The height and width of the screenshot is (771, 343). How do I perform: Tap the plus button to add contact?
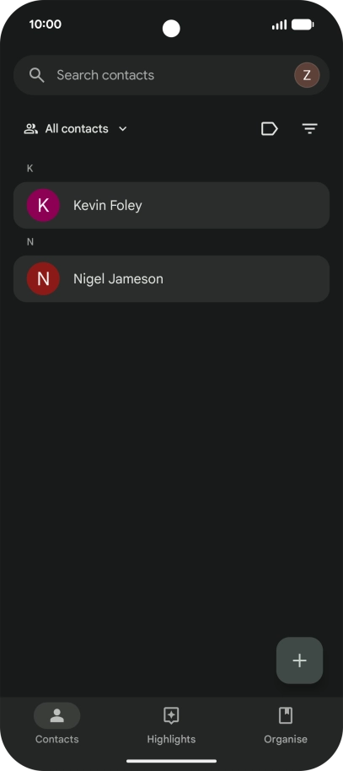pos(299,660)
